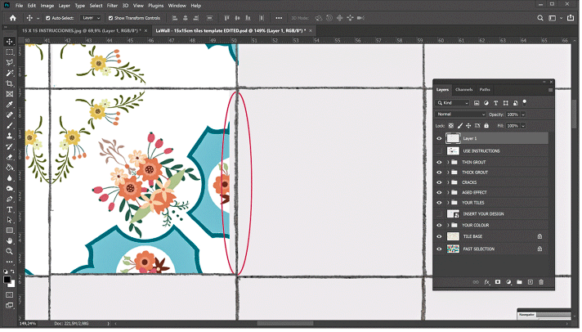Expand the AGED EFFECT layer group

point(448,193)
